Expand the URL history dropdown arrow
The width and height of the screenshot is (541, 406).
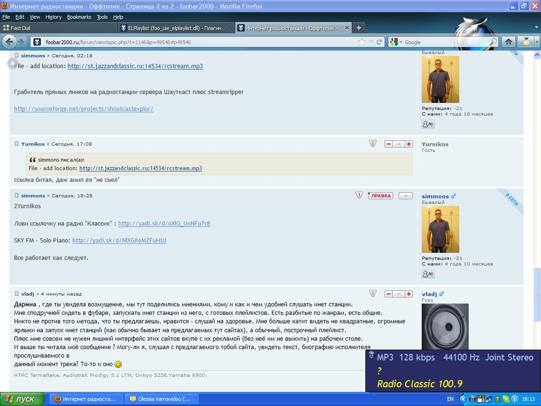click(x=371, y=42)
